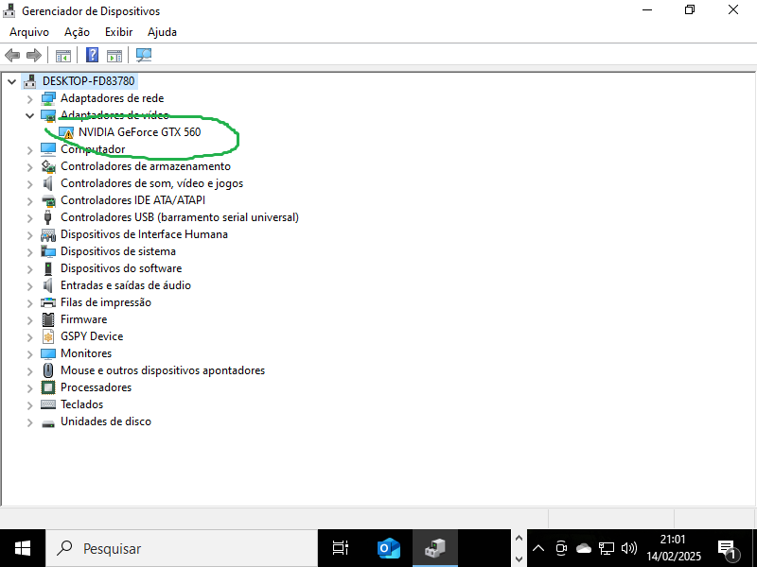Screen dimensions: 757x567
Task: Collapse Adaptadores de vídeo chevron
Action: click(x=30, y=115)
